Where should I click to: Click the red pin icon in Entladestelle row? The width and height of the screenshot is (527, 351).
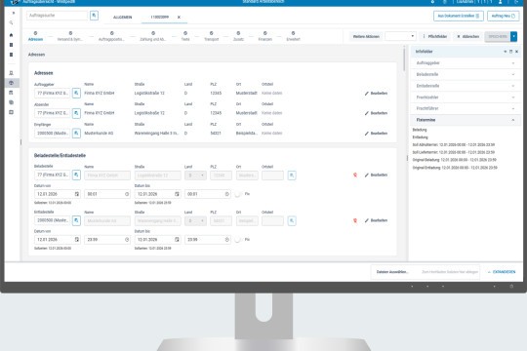pyautogui.click(x=355, y=220)
